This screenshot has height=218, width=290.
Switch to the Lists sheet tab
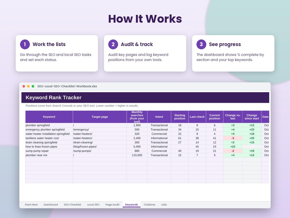[164, 204]
